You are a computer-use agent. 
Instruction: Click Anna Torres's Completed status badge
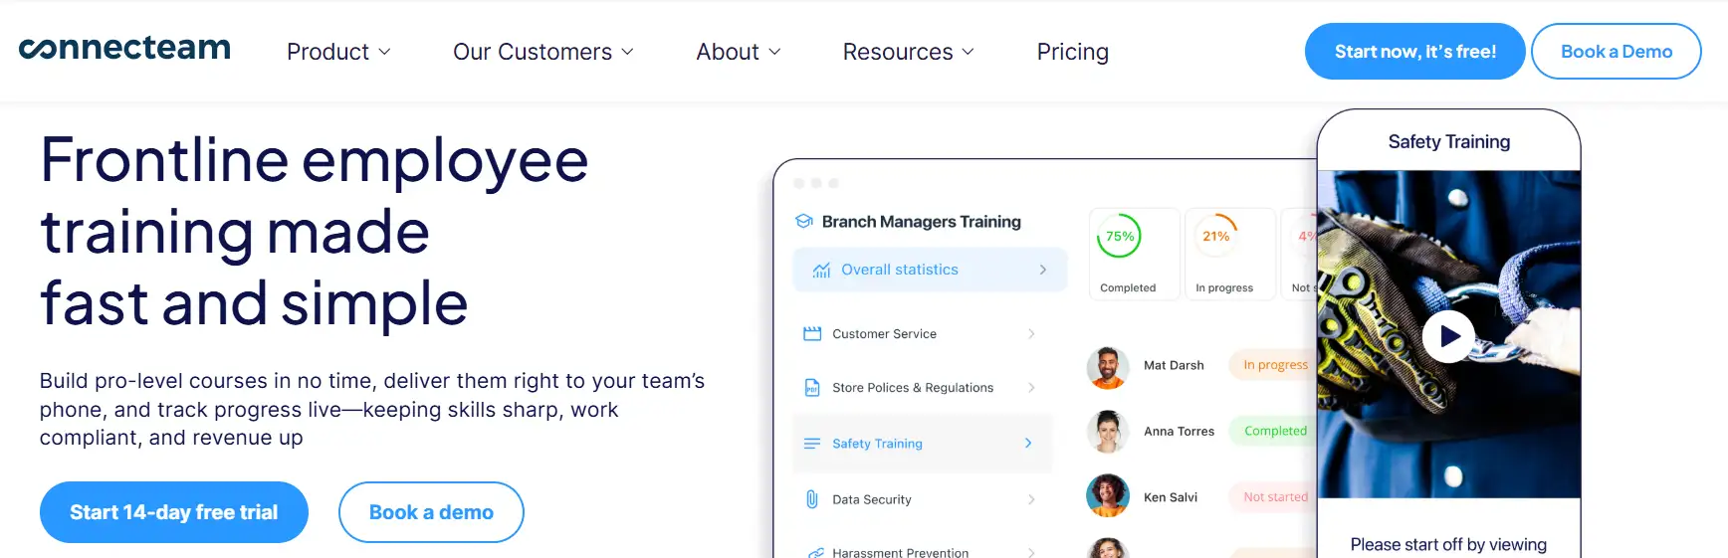coord(1274,431)
